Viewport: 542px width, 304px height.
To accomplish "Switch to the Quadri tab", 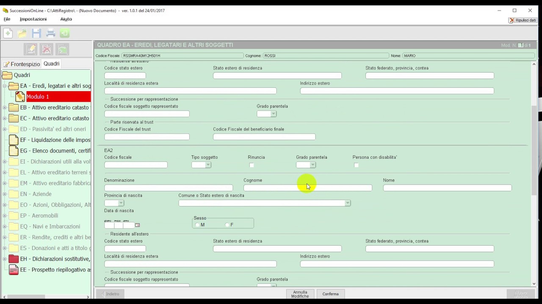I will pos(52,64).
